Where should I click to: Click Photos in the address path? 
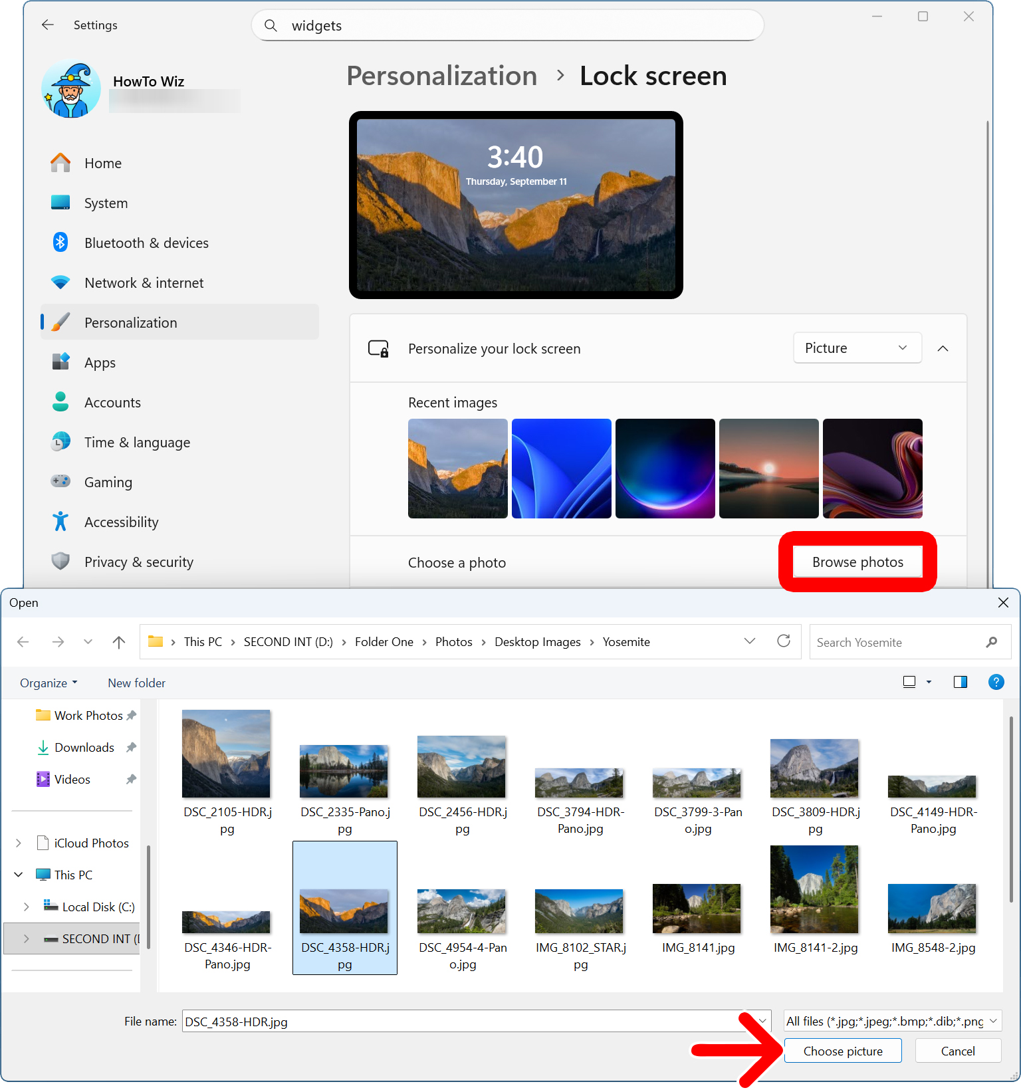pos(453,642)
